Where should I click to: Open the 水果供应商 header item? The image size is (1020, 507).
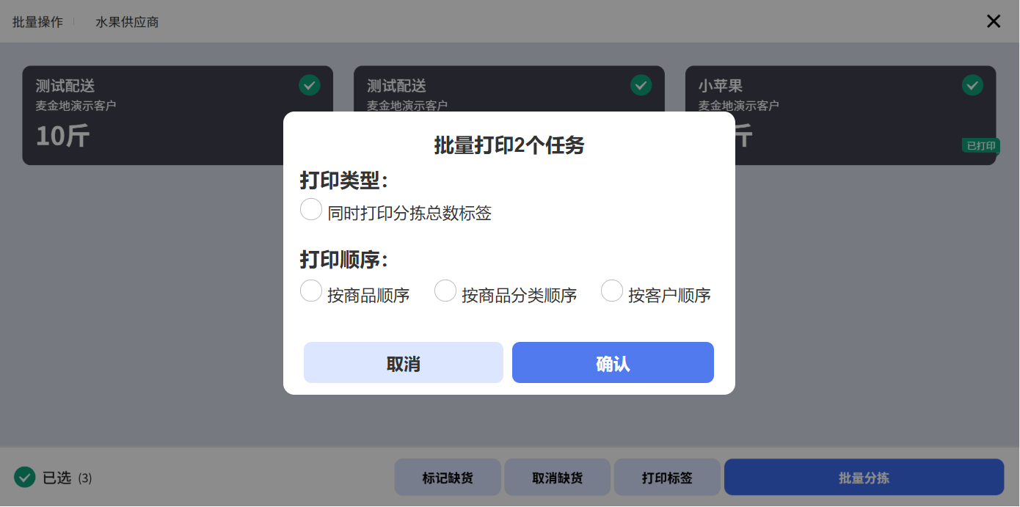pos(127,22)
